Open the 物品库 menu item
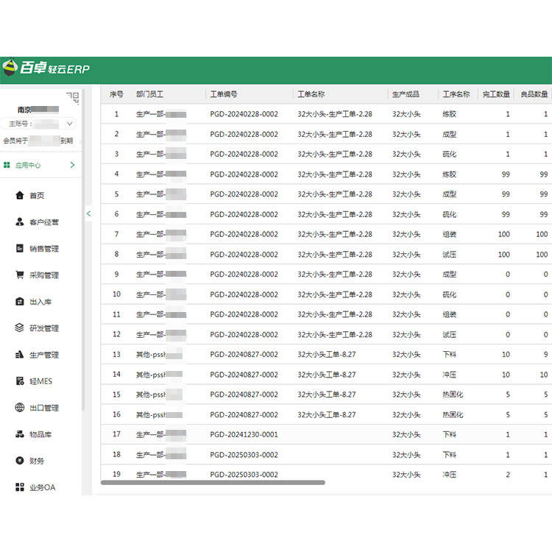 click(x=40, y=434)
